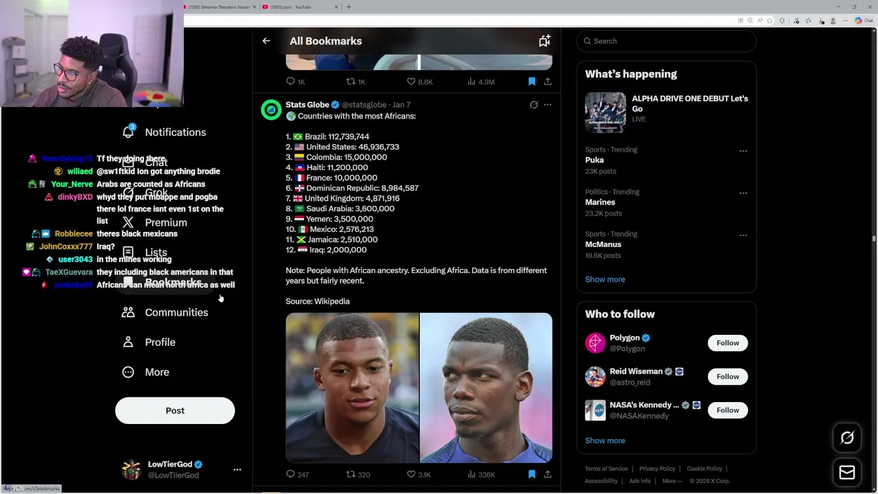Click the More circle-dots icon

[128, 372]
